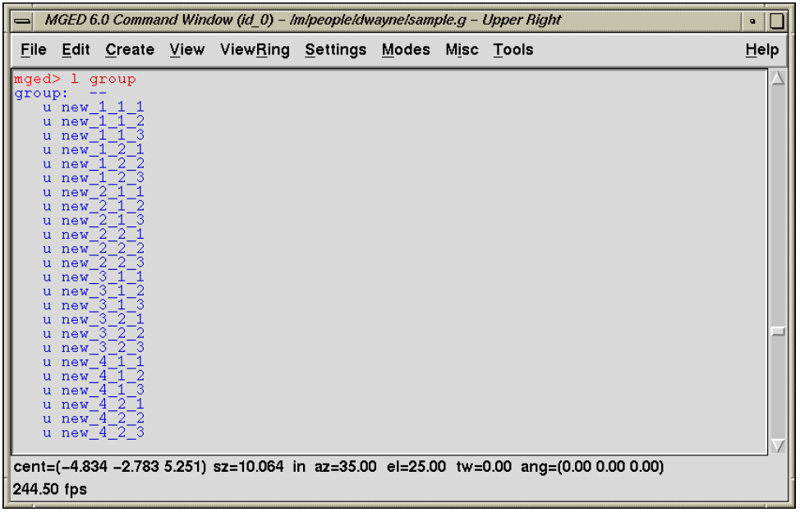The image size is (800, 512).
Task: Click the window menu button in title bar
Action: click(x=22, y=21)
